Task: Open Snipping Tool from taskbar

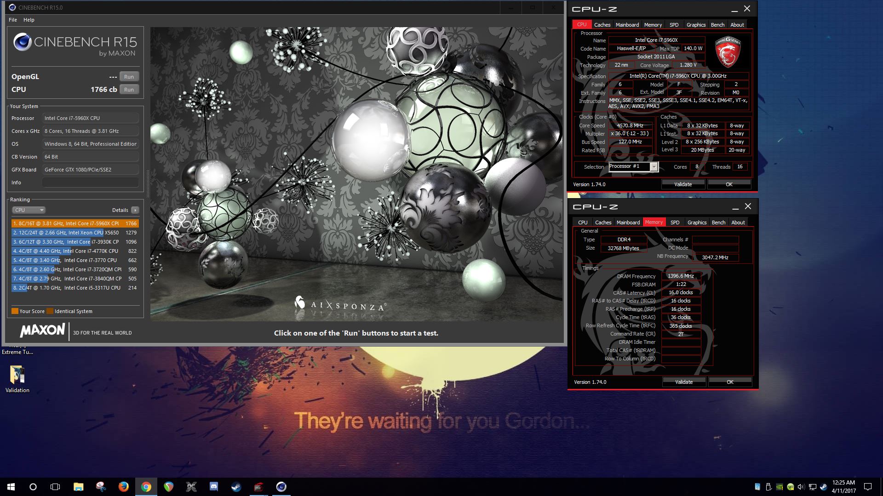Action: [101, 487]
